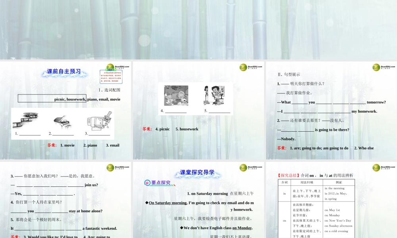Click the On Saturday morning underlined phrase
397x238 pixels.
click(166, 203)
